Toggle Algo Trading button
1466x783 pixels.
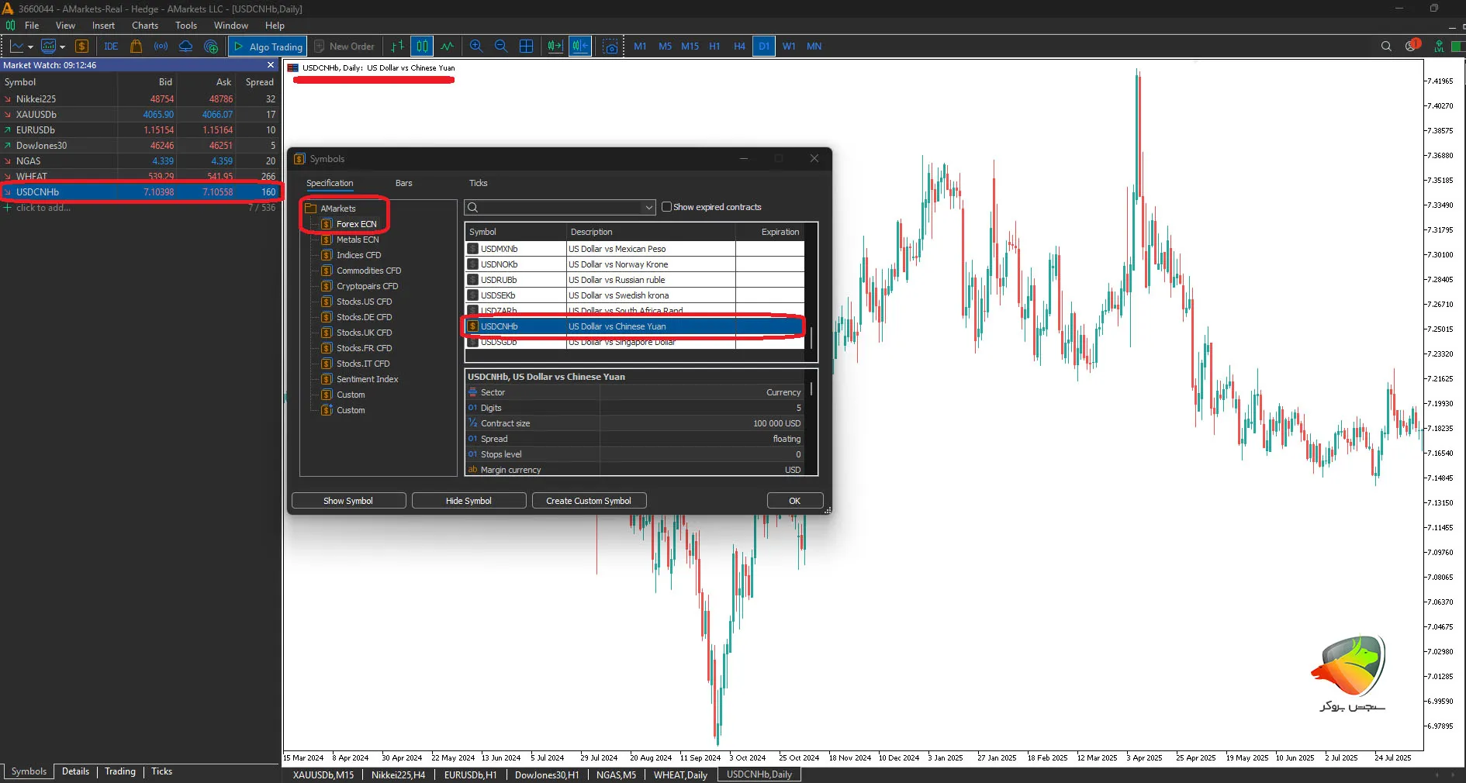[x=268, y=47]
